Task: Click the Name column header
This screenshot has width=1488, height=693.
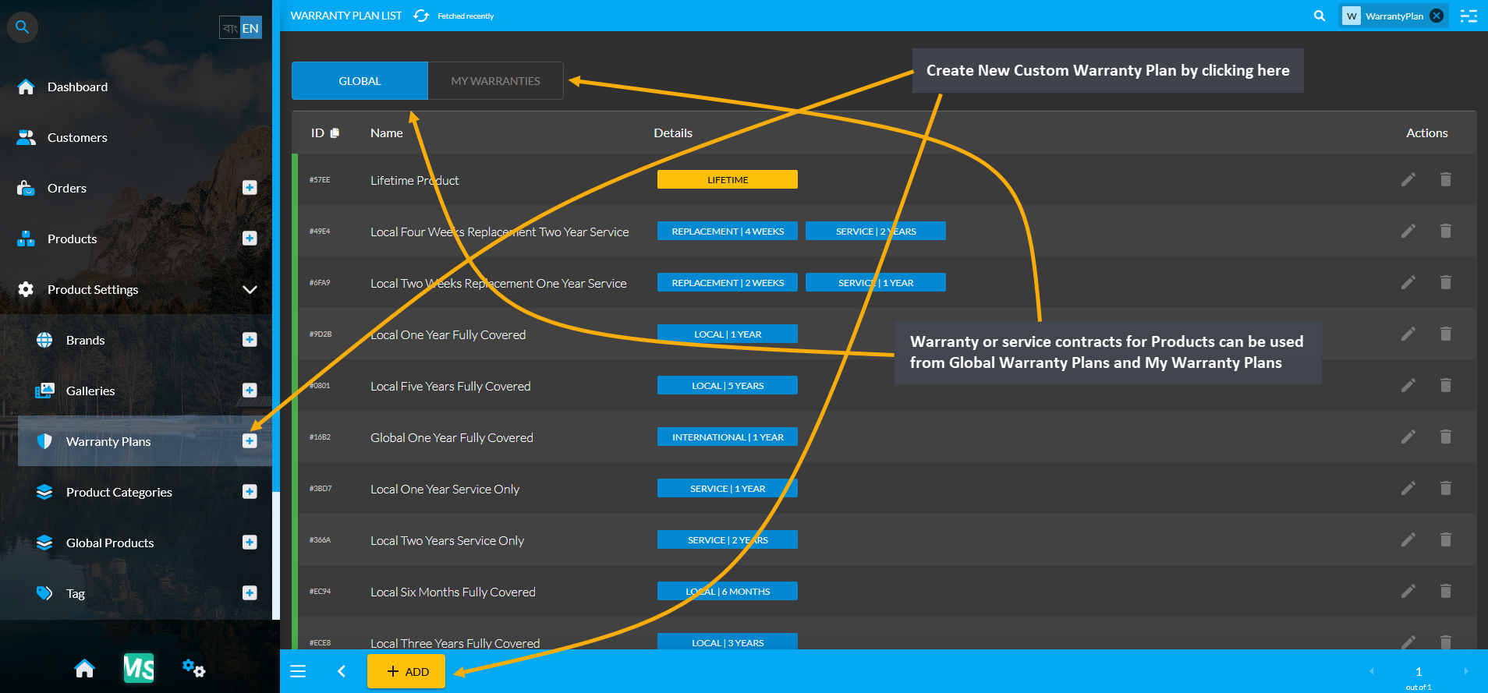Action: click(x=387, y=133)
